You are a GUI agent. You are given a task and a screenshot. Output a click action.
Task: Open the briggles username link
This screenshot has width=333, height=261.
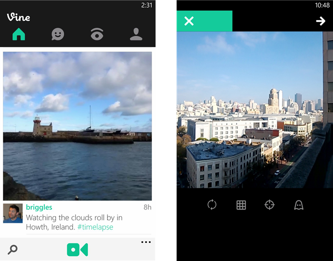(39, 207)
